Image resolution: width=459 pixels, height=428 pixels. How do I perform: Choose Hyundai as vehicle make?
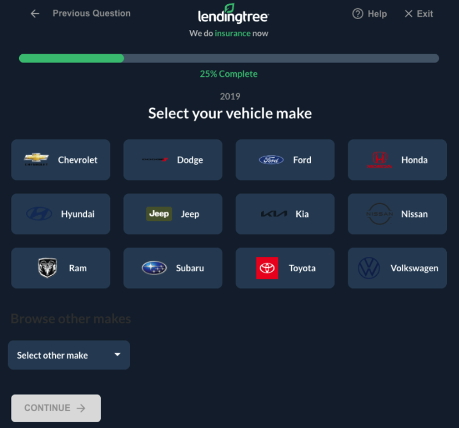click(x=61, y=214)
